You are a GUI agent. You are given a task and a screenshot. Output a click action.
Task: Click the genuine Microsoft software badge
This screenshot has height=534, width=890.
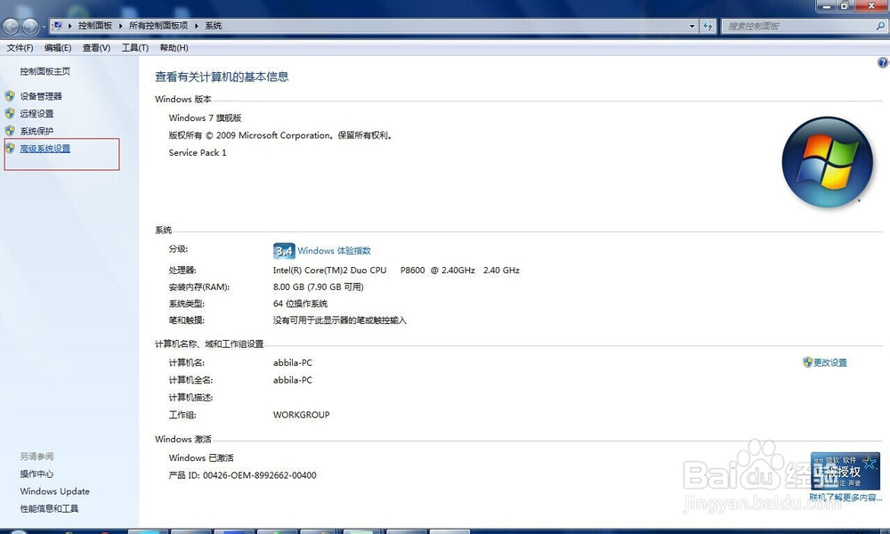(x=845, y=471)
